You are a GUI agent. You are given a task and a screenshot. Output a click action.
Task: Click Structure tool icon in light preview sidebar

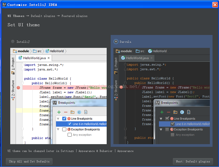pos(13,98)
